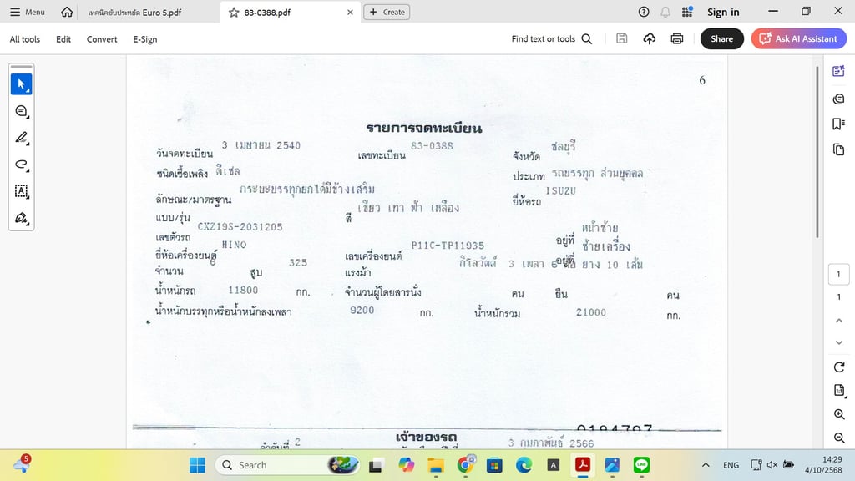Open the bookmarks panel

838,124
